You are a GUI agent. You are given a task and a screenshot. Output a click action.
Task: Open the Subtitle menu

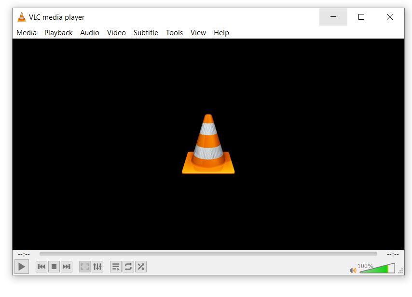pos(146,33)
